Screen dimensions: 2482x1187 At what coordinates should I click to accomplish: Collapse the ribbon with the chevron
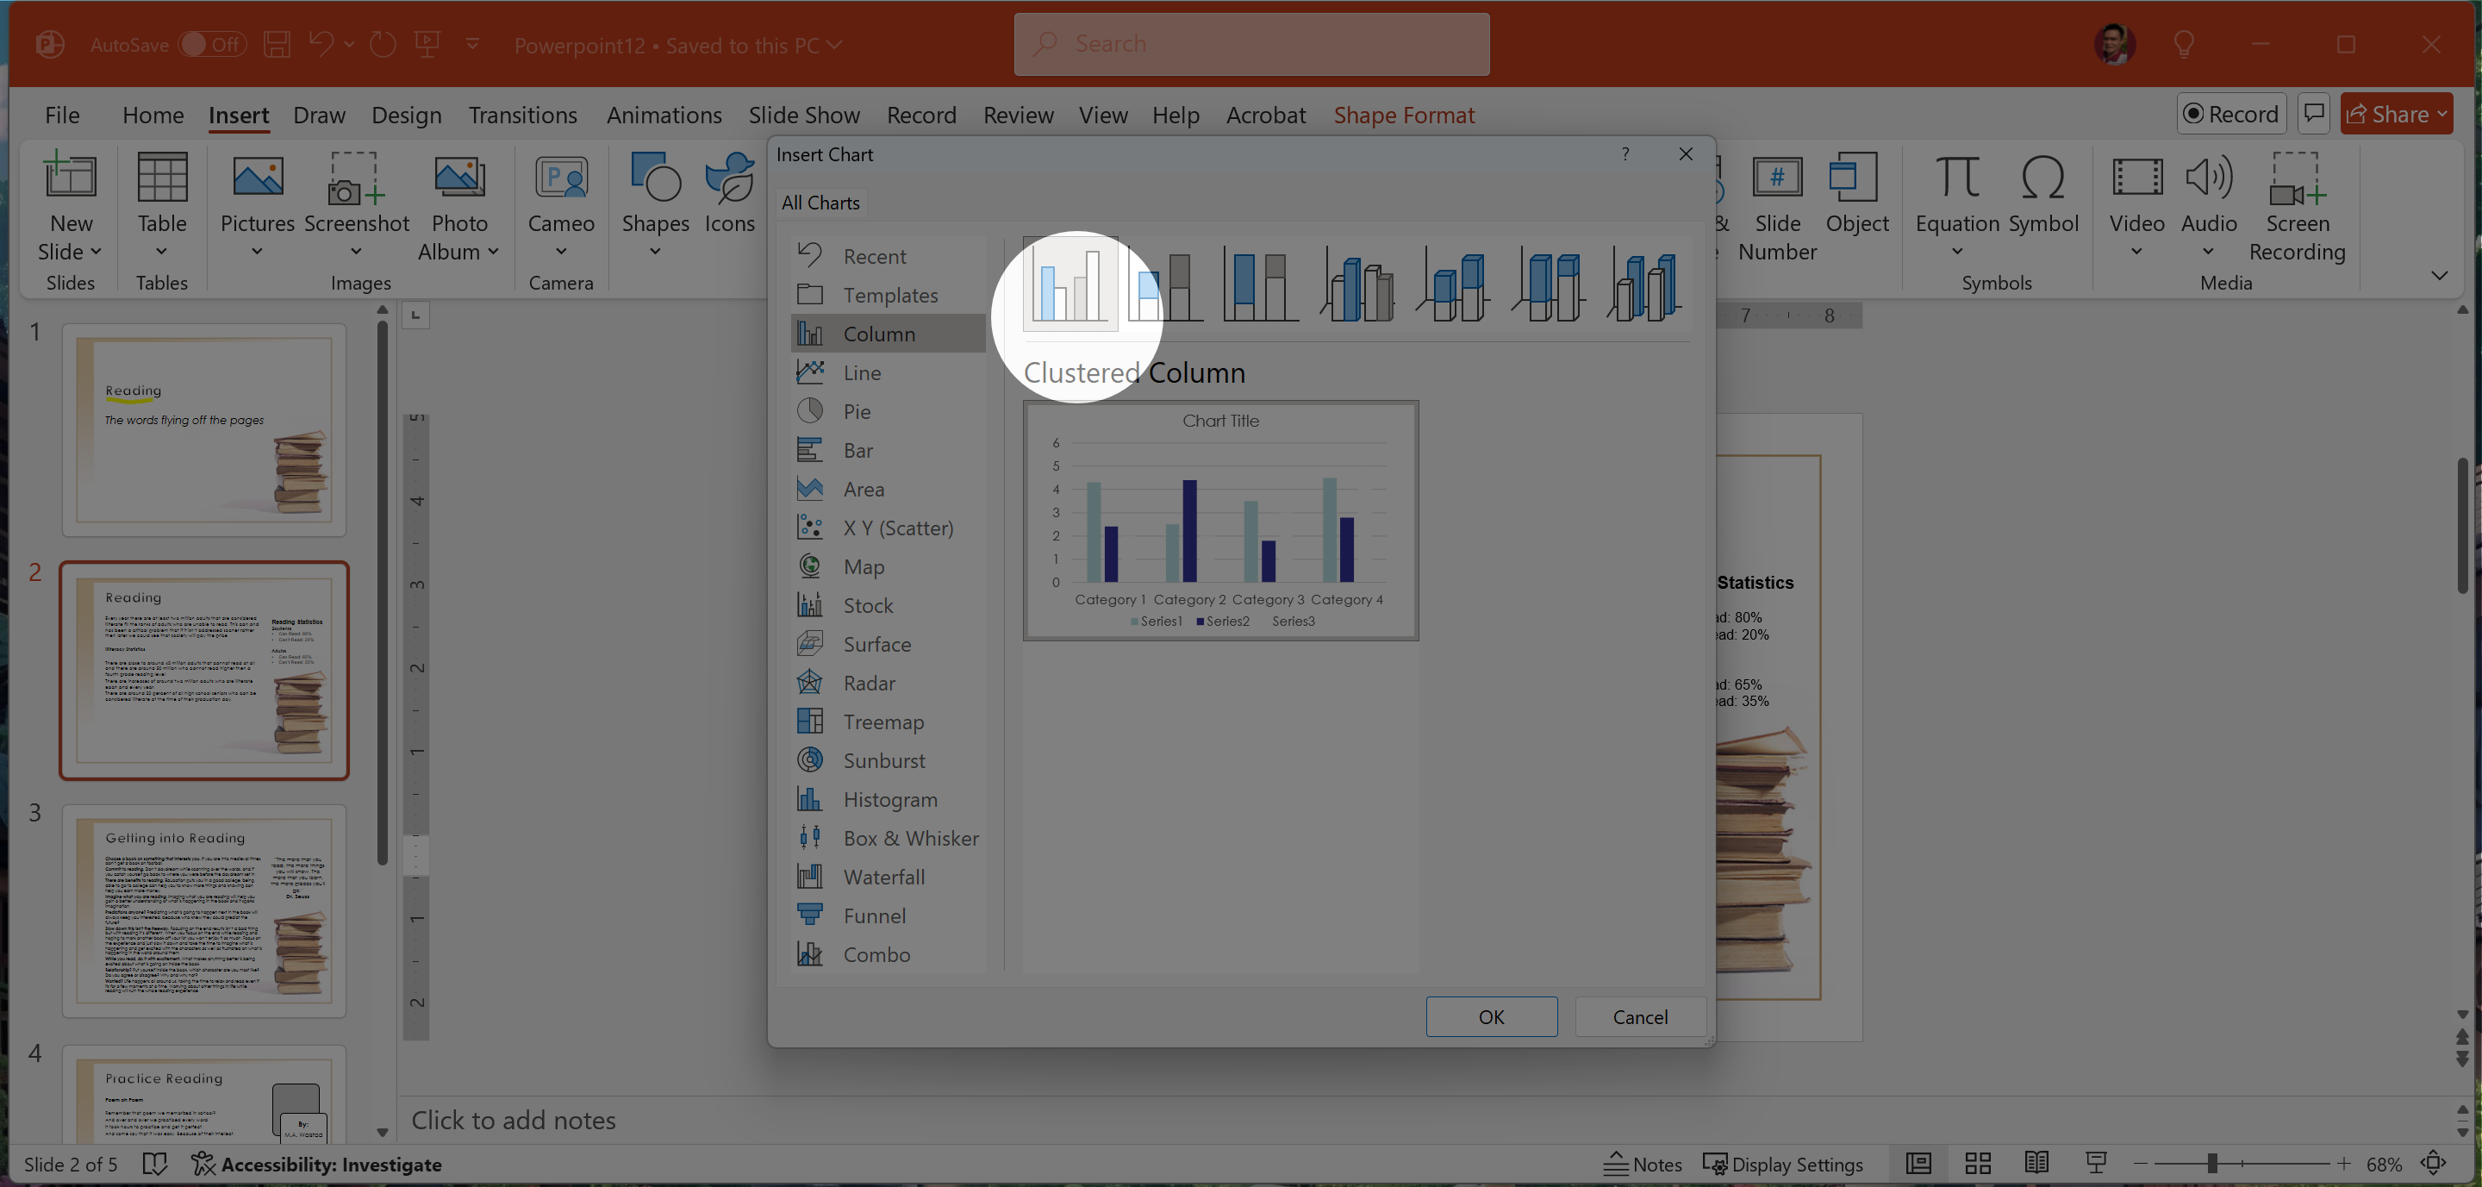[2439, 276]
